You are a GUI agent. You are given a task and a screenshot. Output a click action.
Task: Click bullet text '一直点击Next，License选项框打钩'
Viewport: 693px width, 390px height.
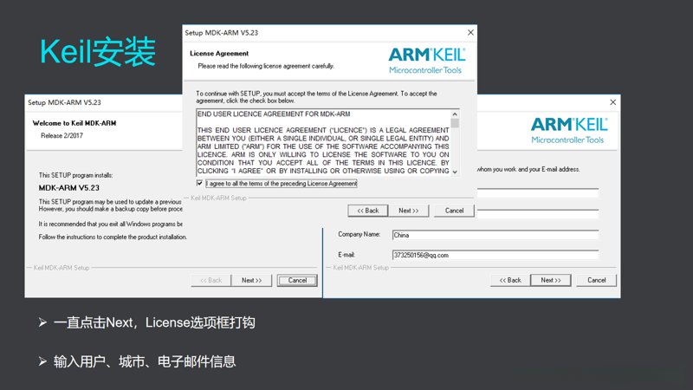154,322
